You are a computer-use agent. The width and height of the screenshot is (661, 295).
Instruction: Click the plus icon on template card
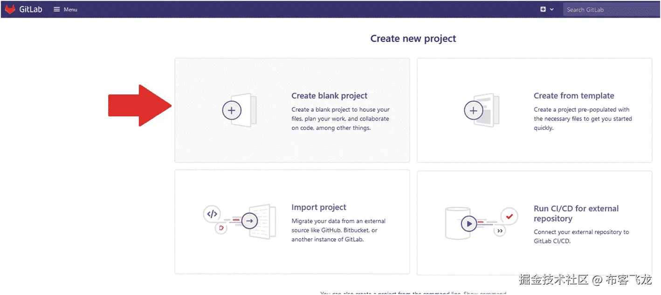[474, 110]
